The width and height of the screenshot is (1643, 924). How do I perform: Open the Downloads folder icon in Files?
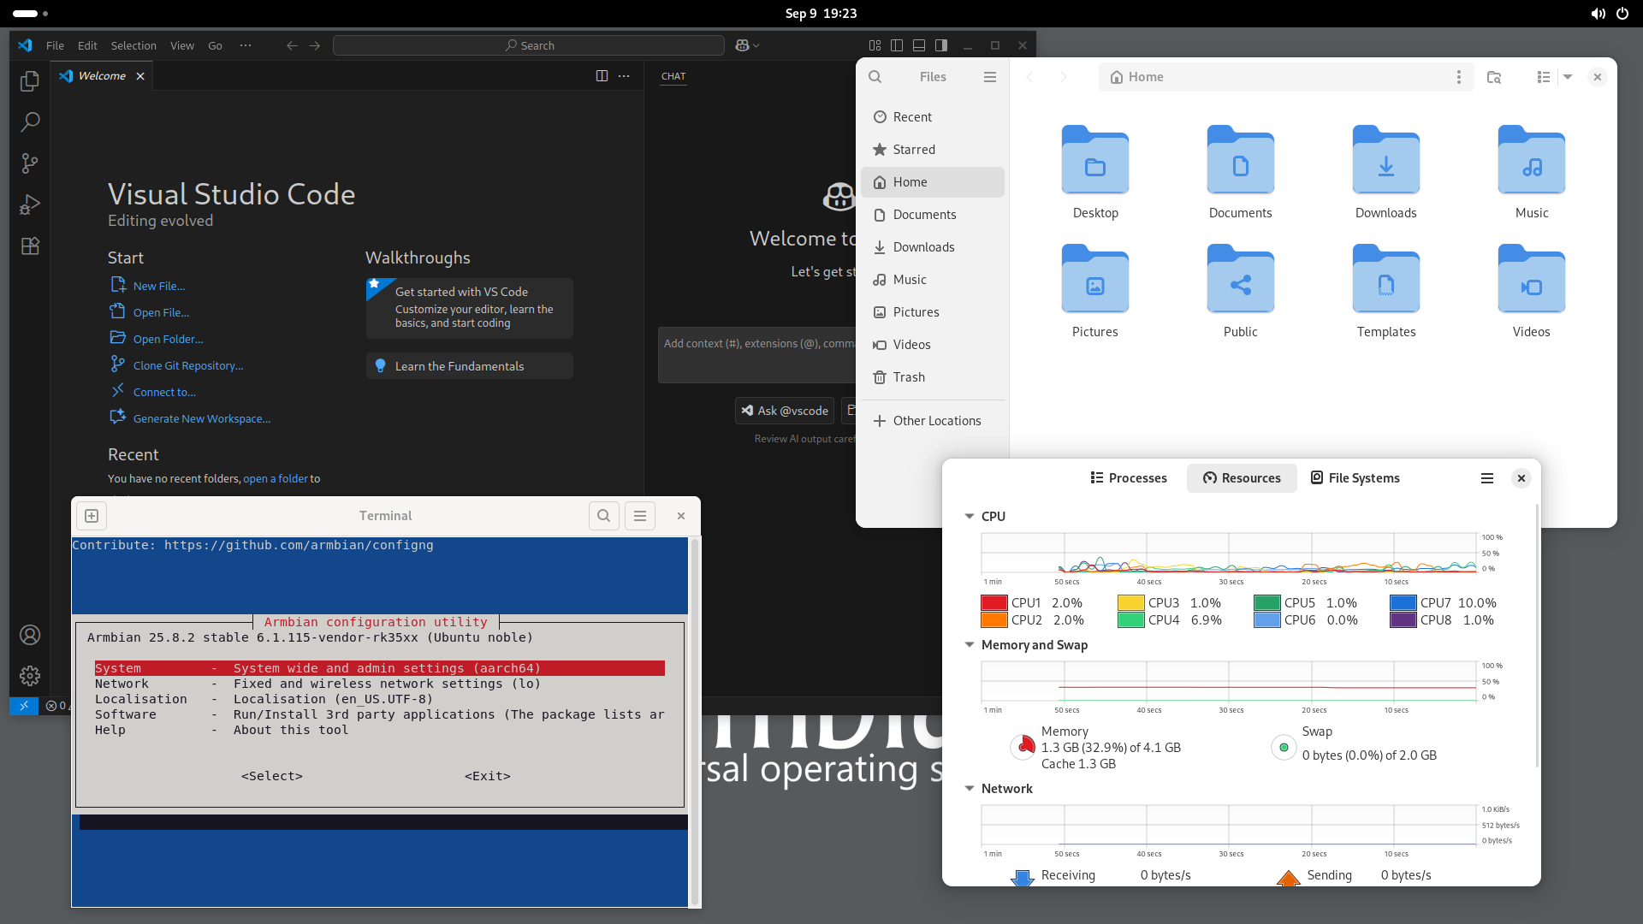click(x=1386, y=160)
